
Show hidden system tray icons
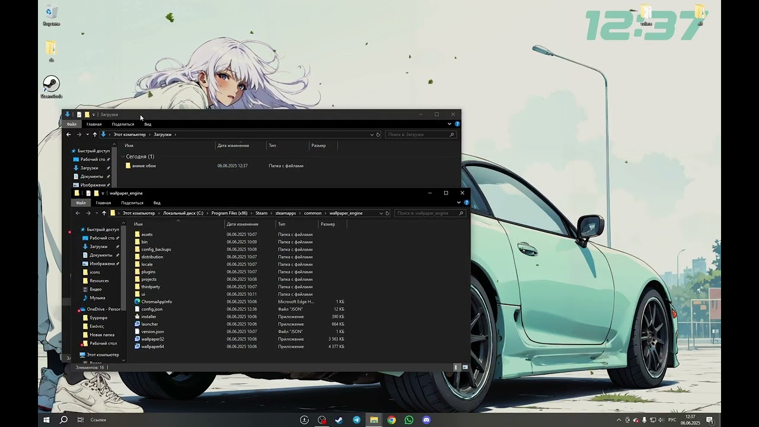pyautogui.click(x=619, y=420)
